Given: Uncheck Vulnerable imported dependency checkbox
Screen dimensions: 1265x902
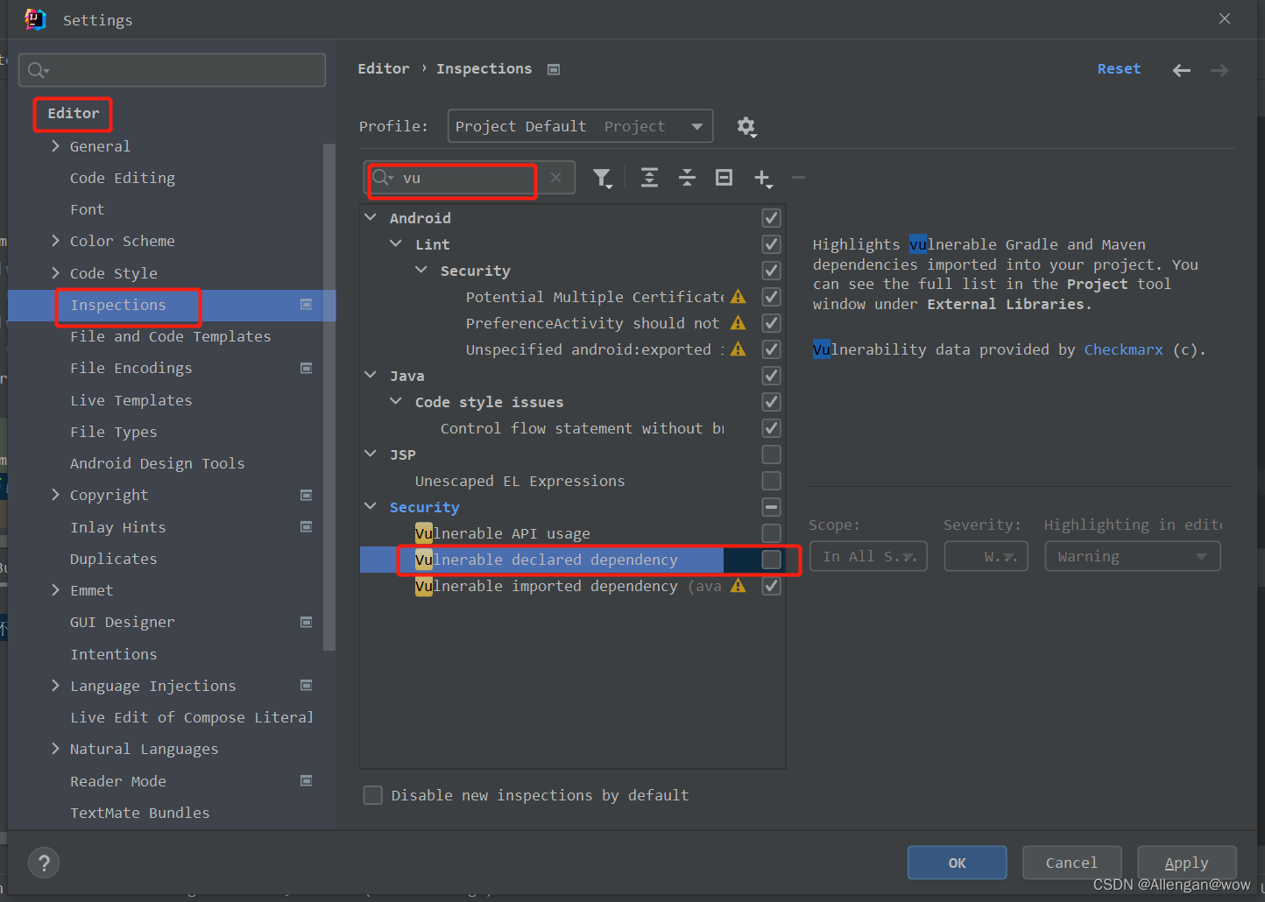Looking at the screenshot, I should (x=771, y=586).
